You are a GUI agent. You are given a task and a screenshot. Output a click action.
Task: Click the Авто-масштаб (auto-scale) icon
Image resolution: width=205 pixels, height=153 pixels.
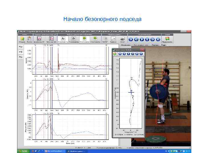tap(51, 39)
